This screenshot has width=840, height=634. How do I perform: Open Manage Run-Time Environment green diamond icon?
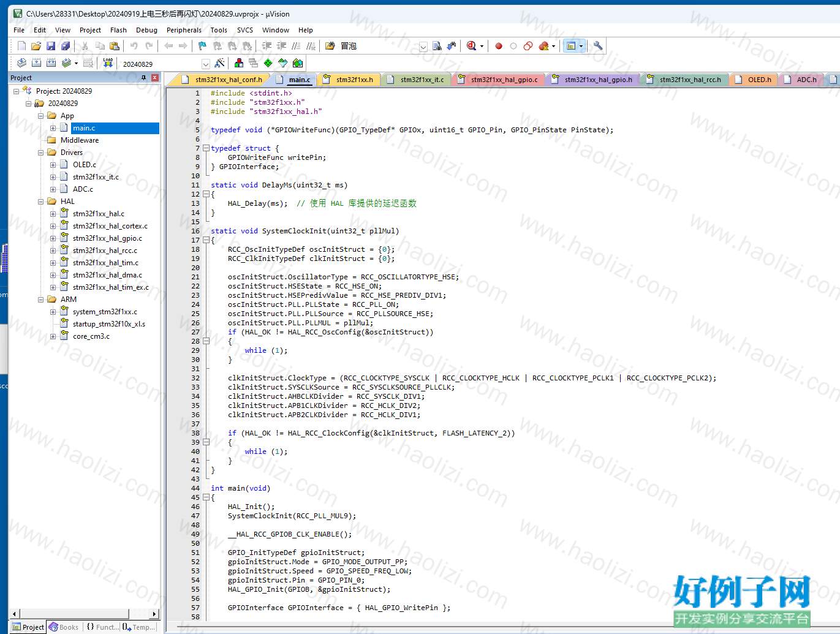click(268, 63)
